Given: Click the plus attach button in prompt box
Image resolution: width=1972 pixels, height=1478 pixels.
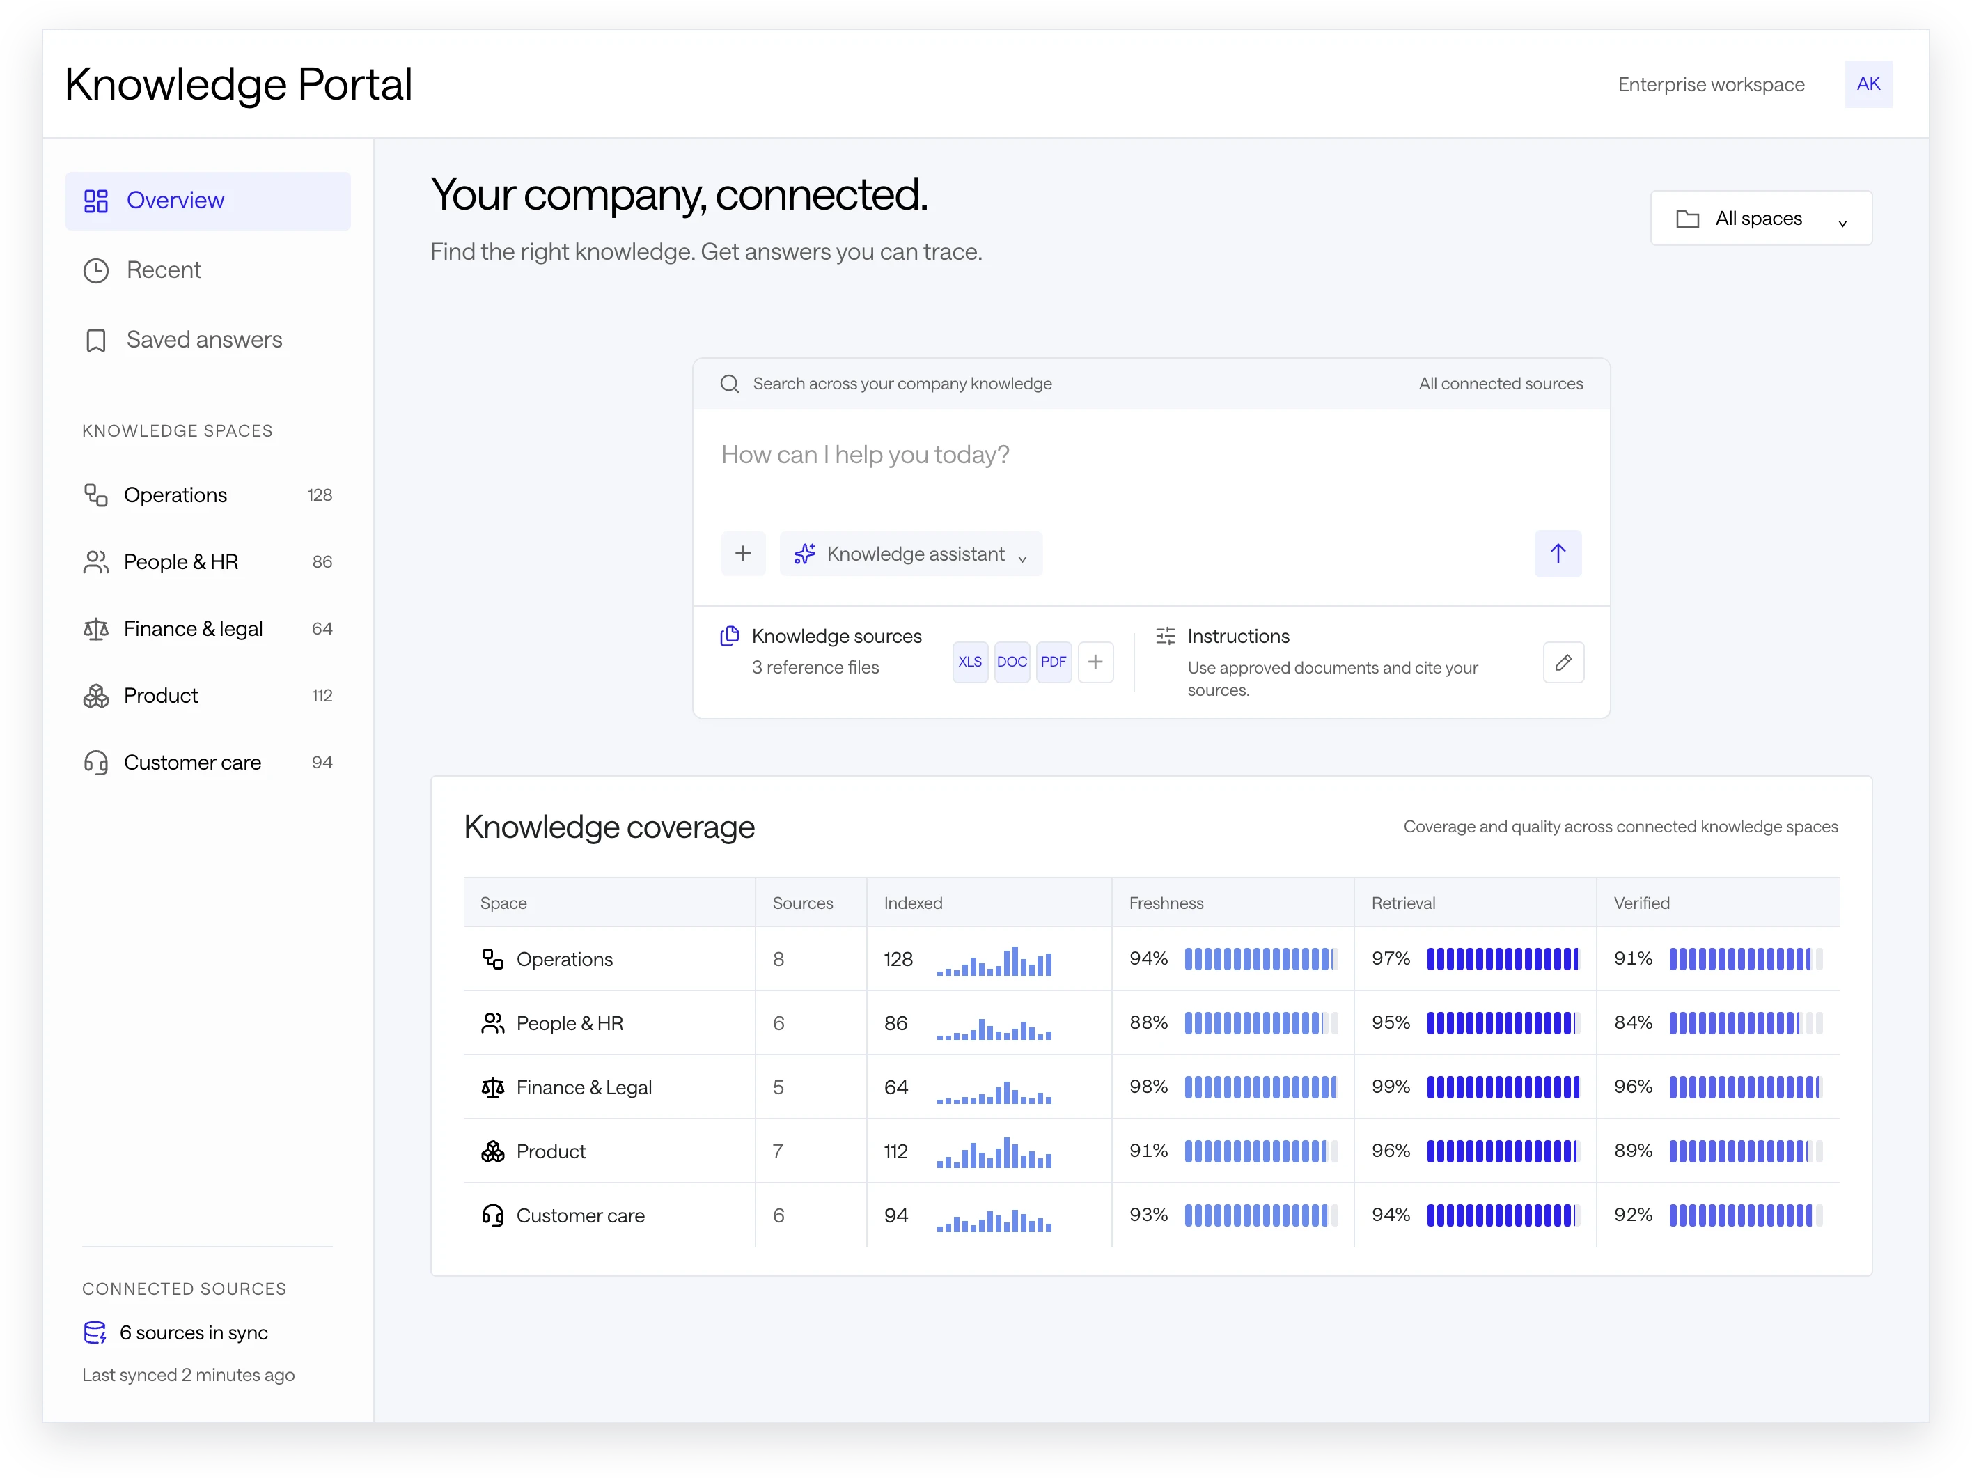Looking at the screenshot, I should (x=742, y=554).
